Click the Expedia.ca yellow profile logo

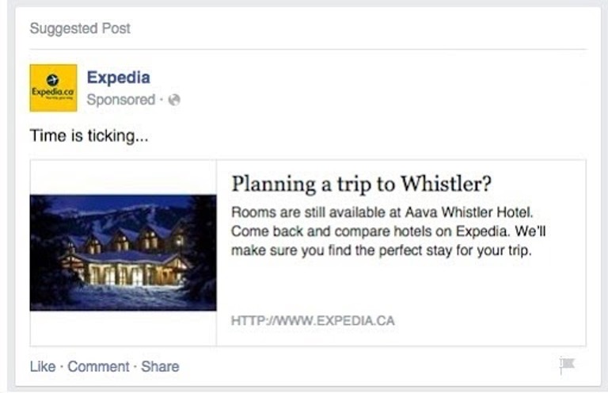pos(53,88)
